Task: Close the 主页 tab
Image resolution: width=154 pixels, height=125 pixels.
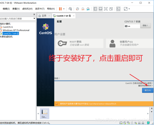Action: point(49,16)
